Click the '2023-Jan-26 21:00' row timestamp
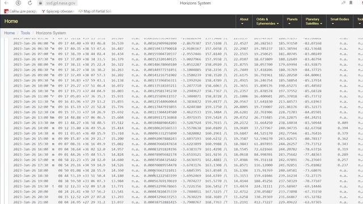 (x=31, y=202)
